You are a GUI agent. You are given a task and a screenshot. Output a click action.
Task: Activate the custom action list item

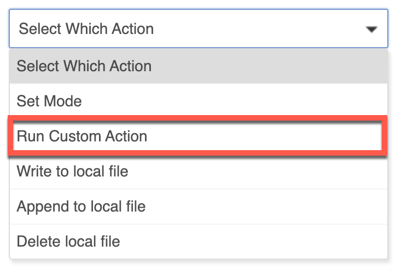[198, 136]
